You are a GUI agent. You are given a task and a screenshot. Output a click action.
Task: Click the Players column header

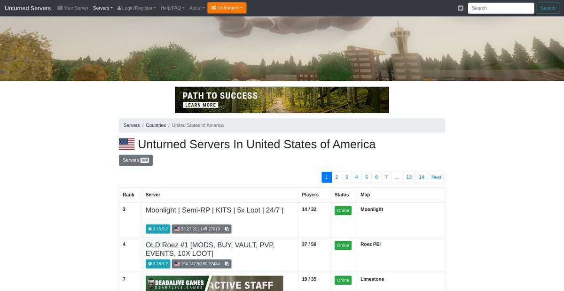[310, 194]
